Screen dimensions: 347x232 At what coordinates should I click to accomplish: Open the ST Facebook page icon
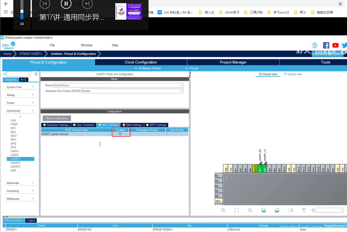pyautogui.click(x=326, y=45)
